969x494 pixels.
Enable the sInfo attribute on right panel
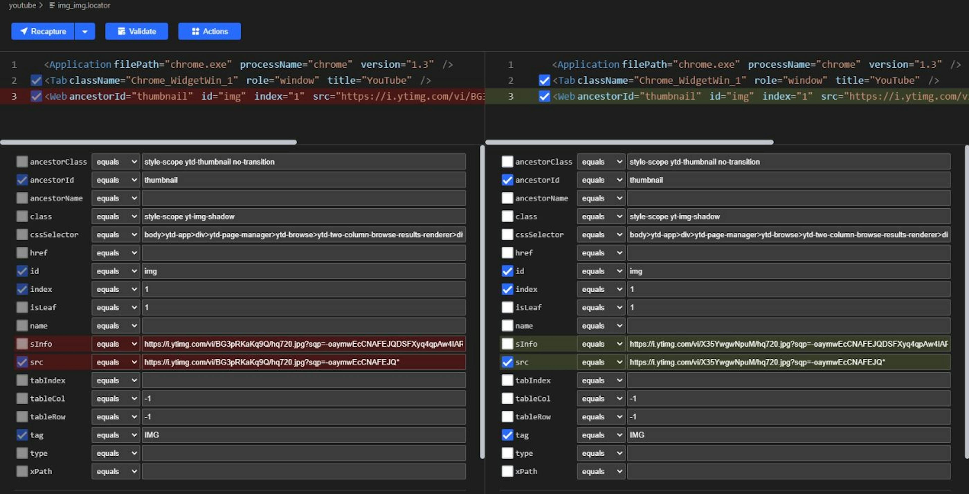507,344
